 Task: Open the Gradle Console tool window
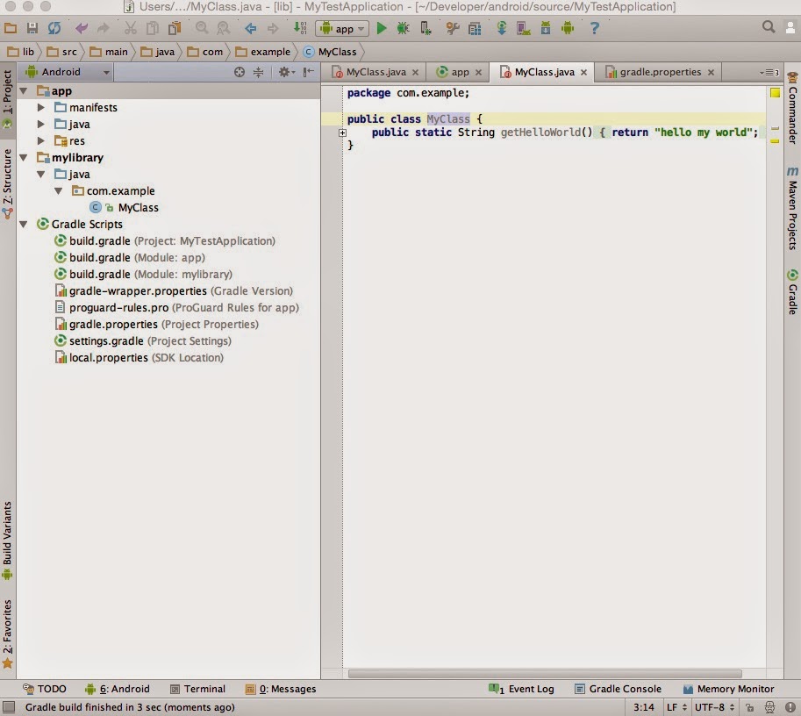click(618, 689)
